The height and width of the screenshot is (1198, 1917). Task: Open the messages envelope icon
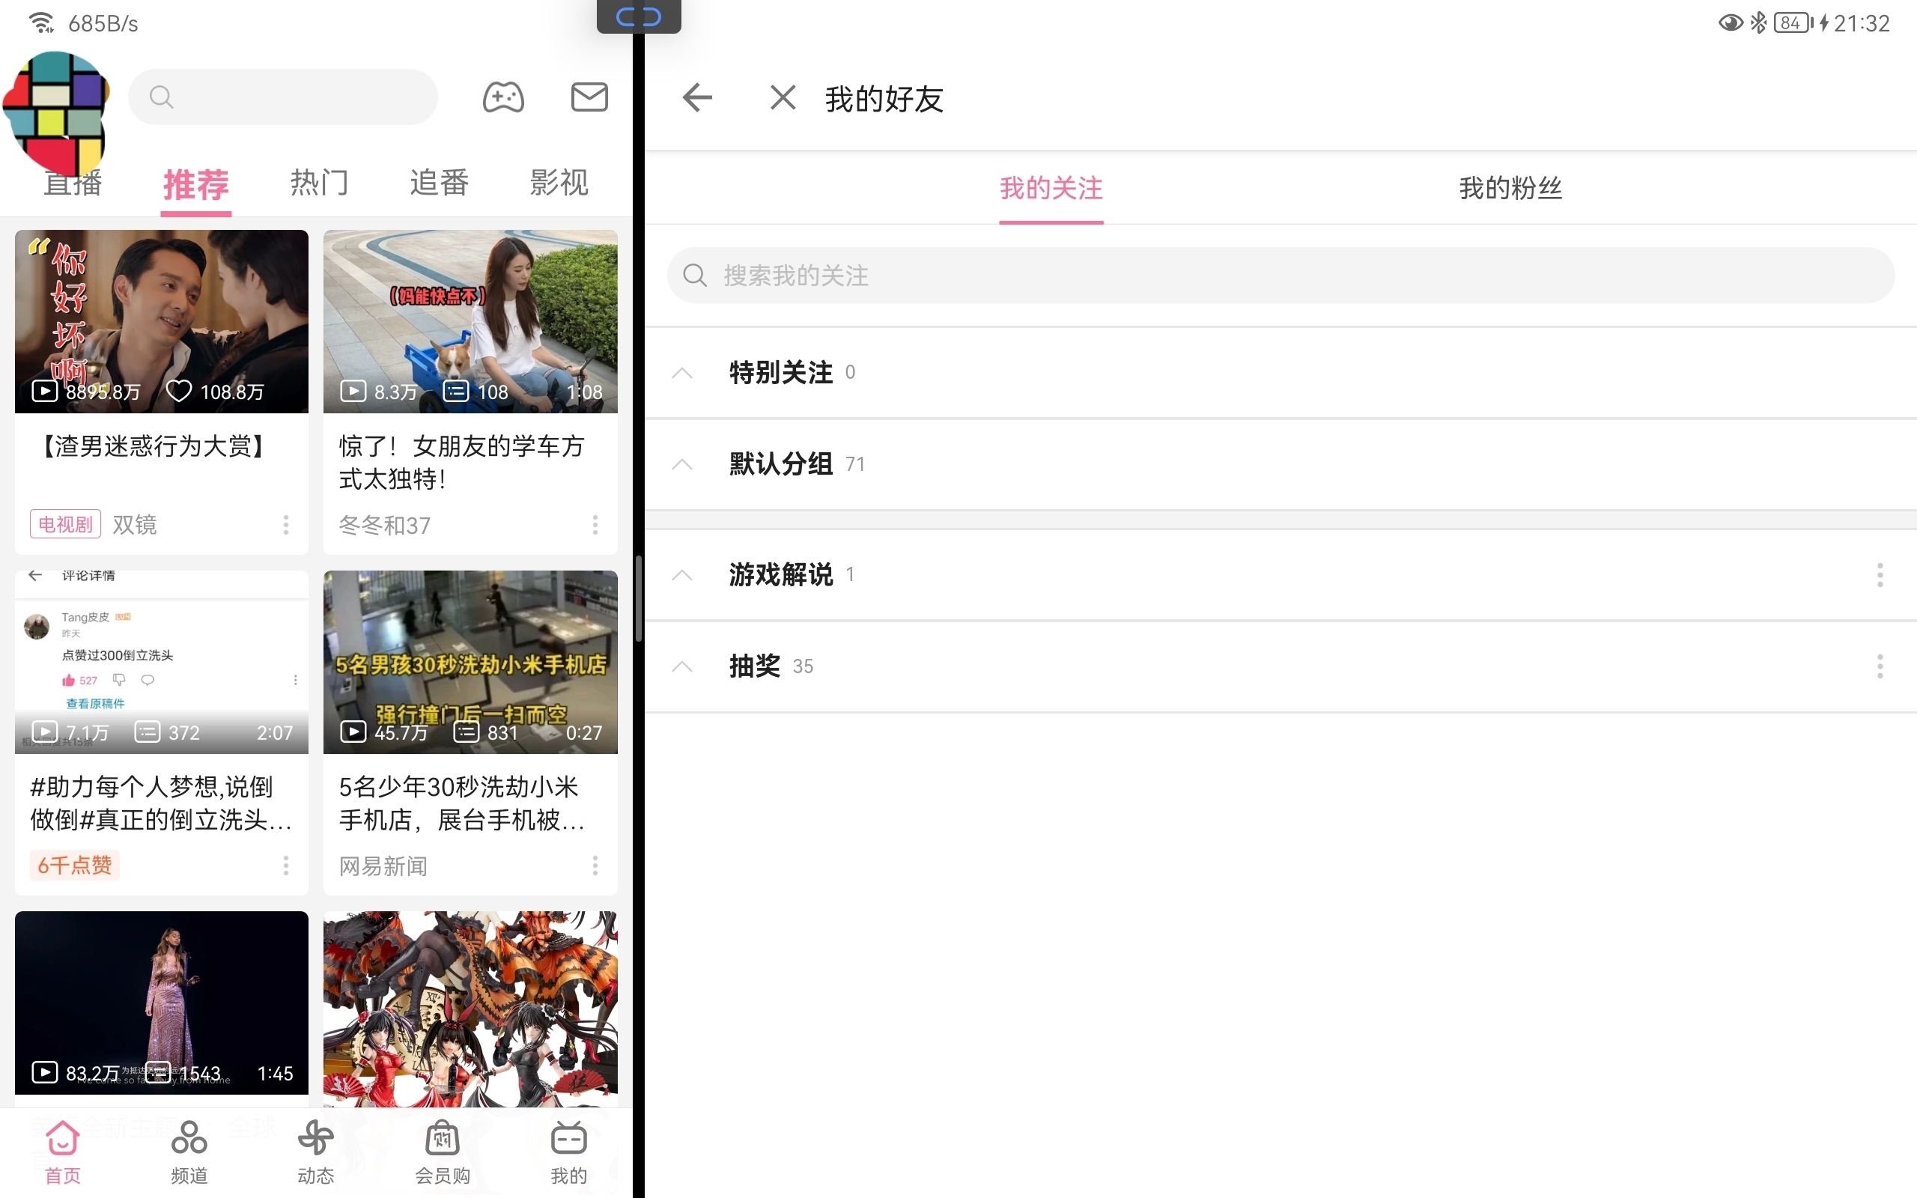tap(589, 97)
